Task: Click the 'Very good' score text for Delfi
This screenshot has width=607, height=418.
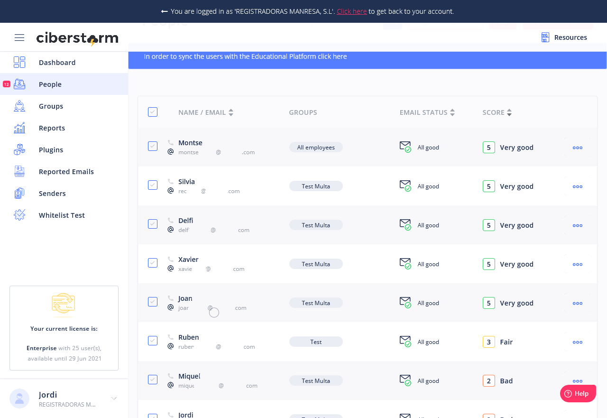Action: tap(516, 225)
